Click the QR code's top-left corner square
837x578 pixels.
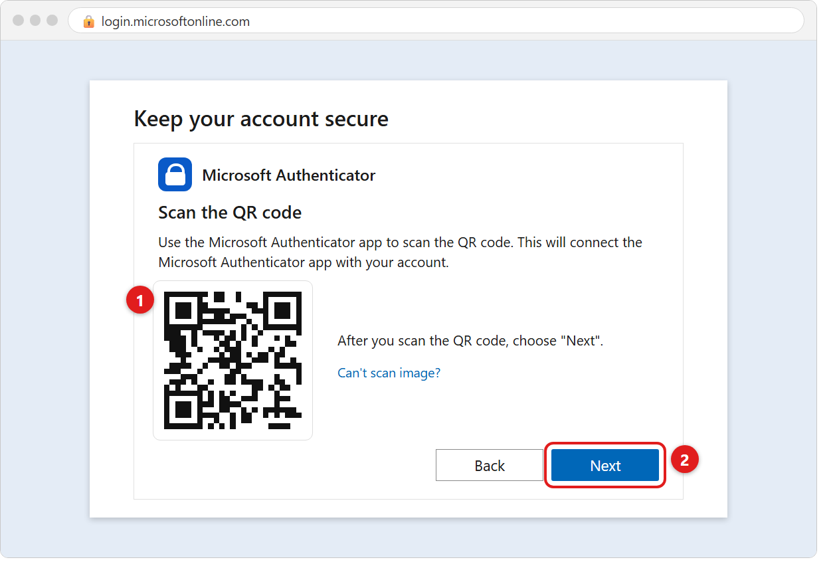[183, 310]
